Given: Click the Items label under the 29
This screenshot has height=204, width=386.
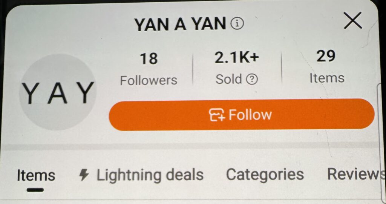Looking at the screenshot, I should point(327,78).
